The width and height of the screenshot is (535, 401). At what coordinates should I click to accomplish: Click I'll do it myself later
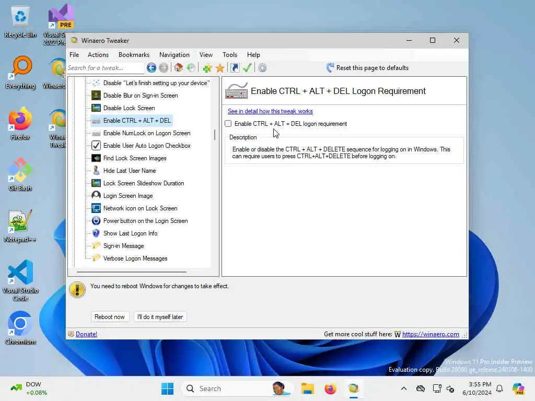(160, 317)
